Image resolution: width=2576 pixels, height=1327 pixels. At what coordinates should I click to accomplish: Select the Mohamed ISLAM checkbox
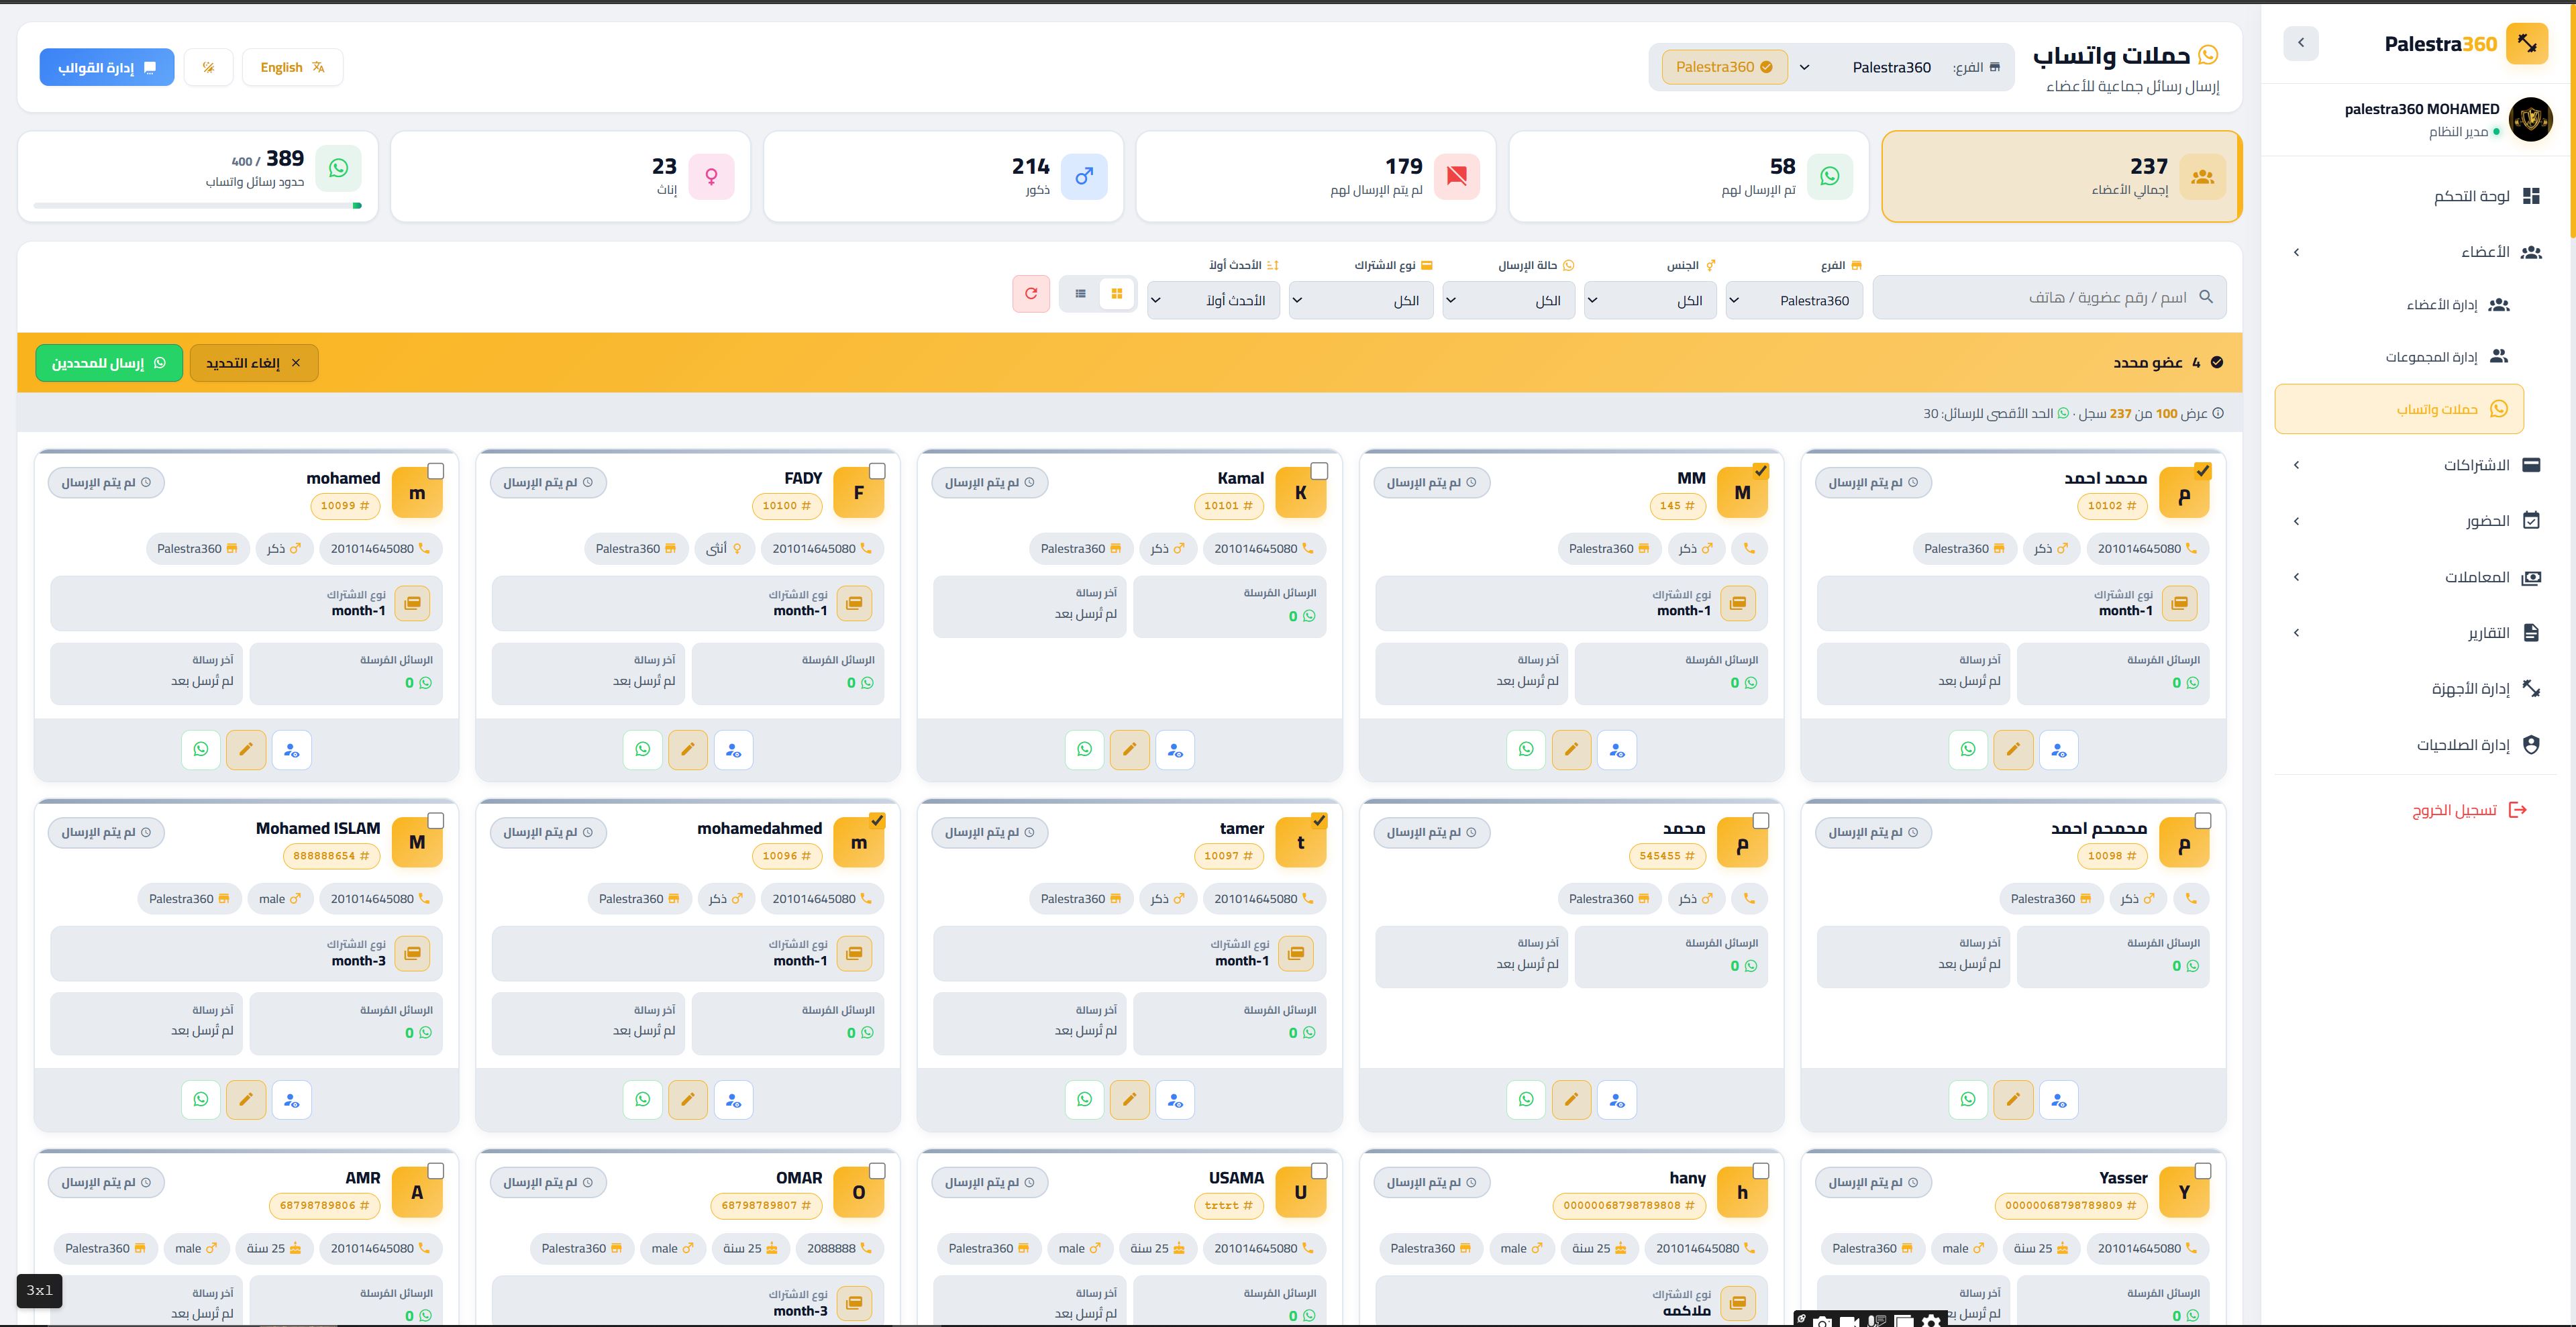tap(435, 821)
